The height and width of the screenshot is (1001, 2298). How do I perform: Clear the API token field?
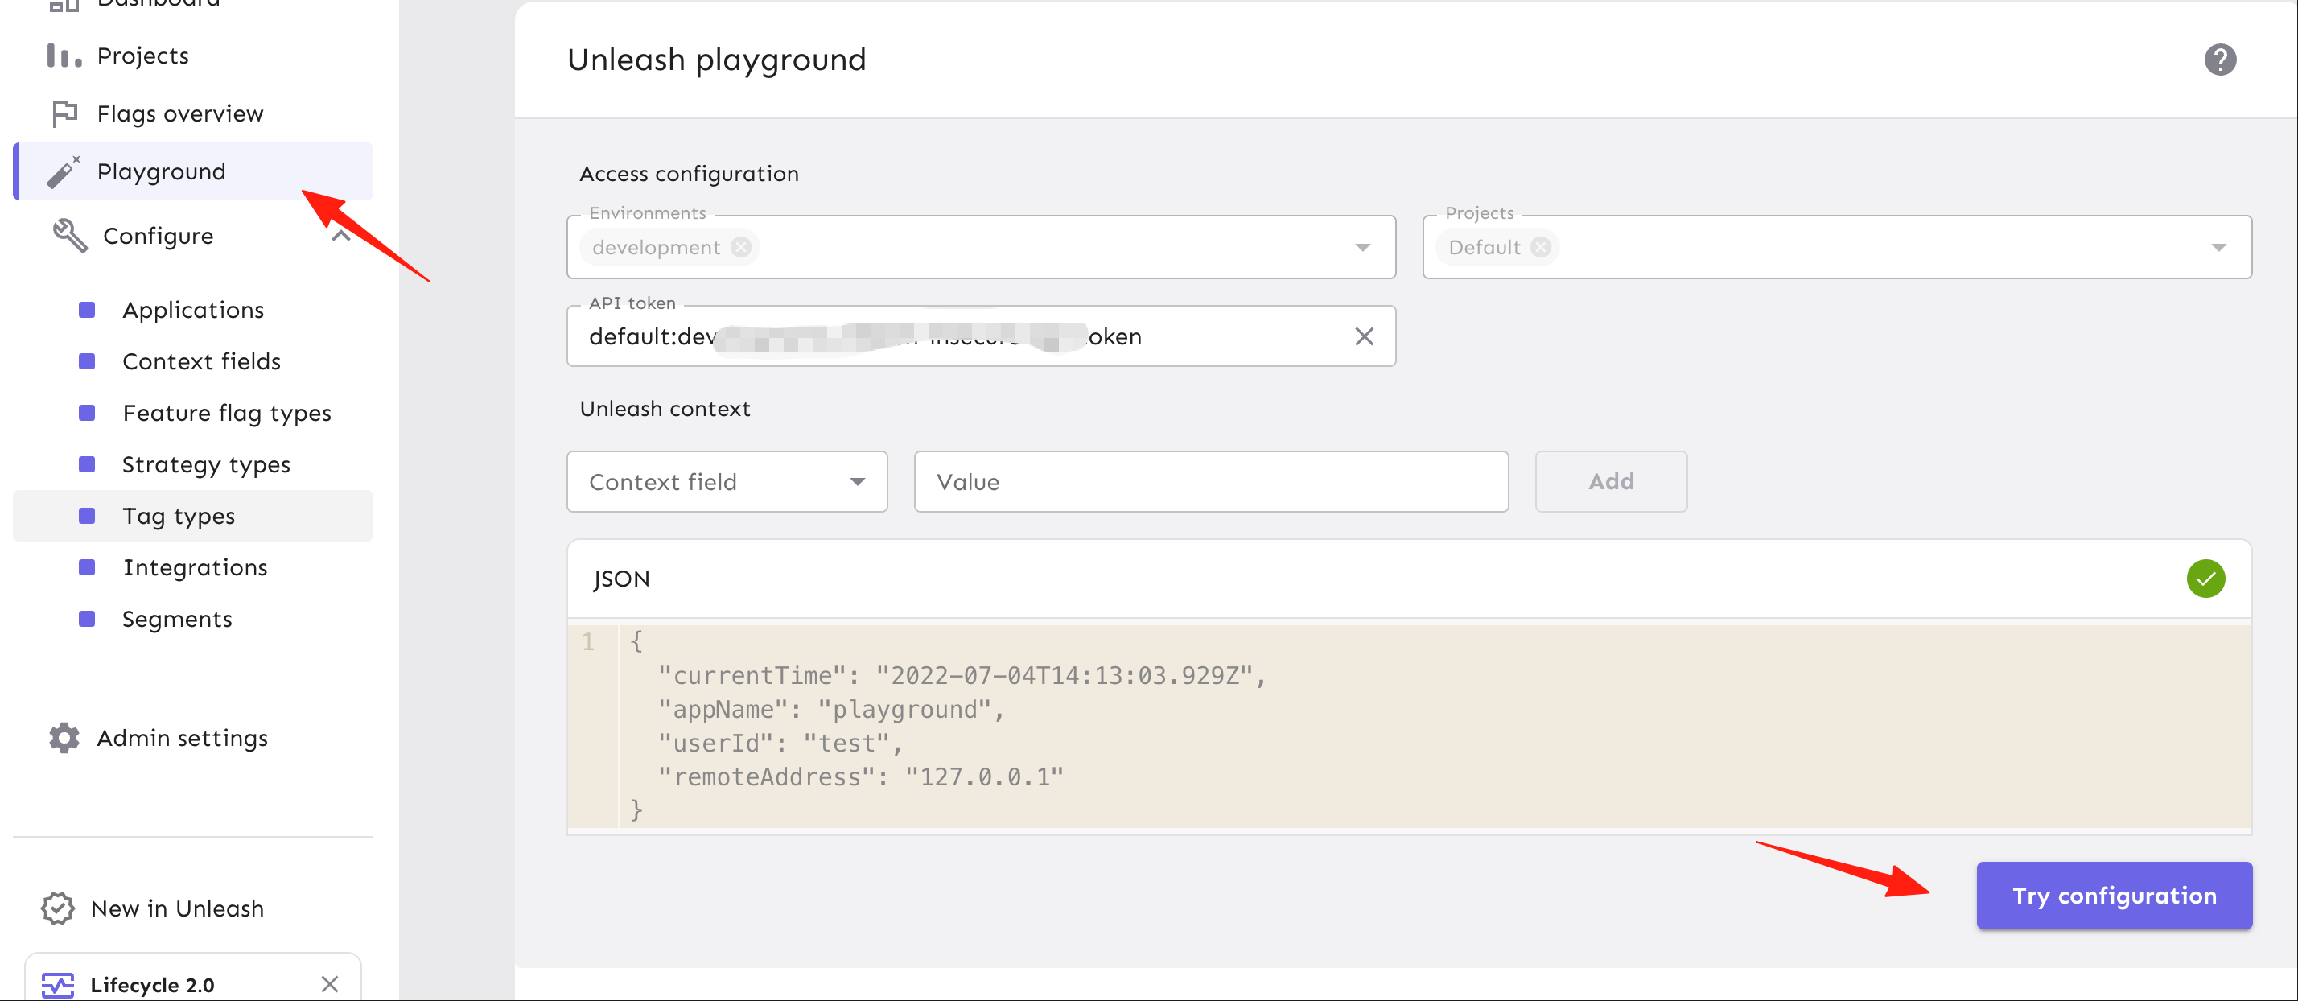coord(1364,336)
